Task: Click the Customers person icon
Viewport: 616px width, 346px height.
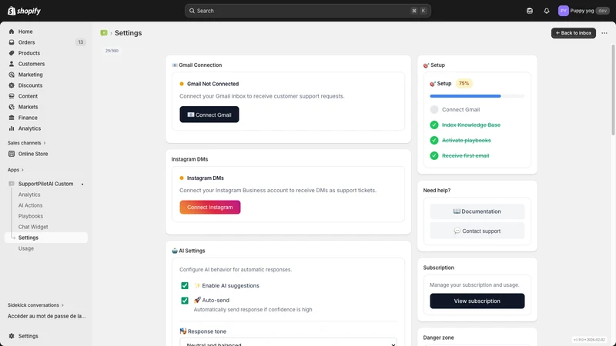Action: [12, 64]
